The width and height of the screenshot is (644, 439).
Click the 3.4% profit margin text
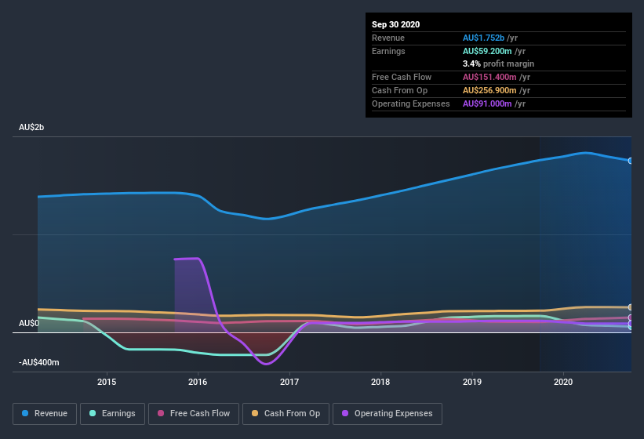(499, 63)
